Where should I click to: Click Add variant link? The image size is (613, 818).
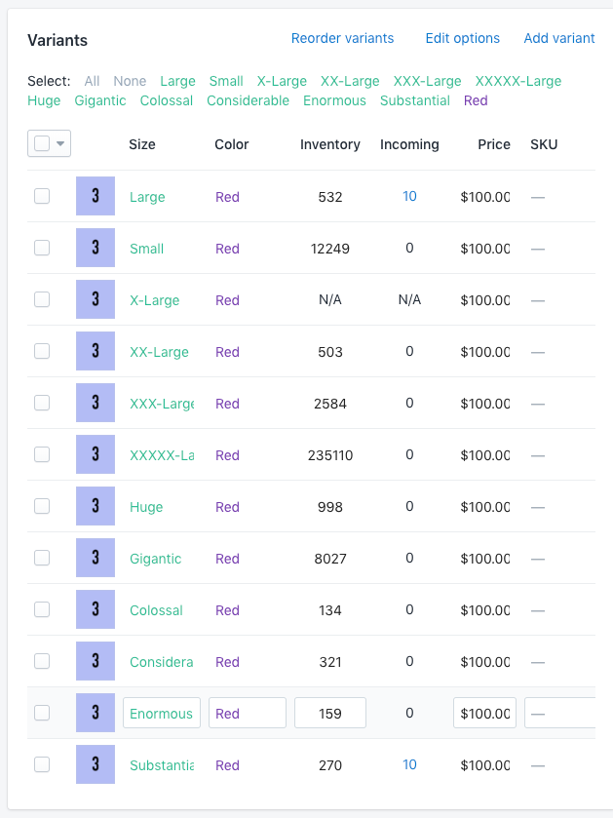(558, 38)
